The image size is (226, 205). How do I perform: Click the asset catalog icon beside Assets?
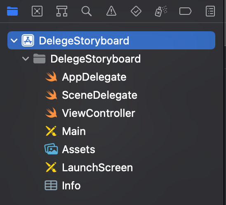tap(51, 149)
